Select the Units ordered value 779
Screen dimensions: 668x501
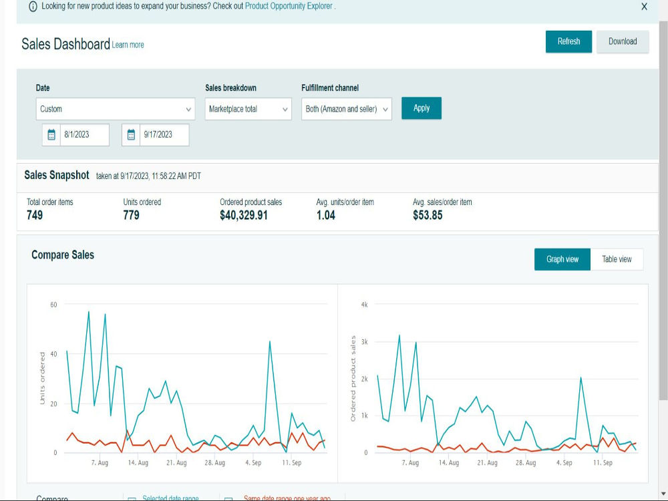click(131, 215)
